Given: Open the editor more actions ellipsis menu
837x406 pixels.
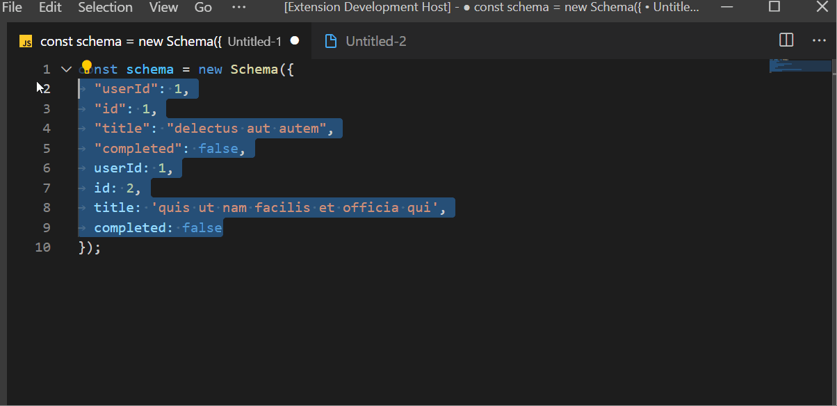Looking at the screenshot, I should [819, 41].
